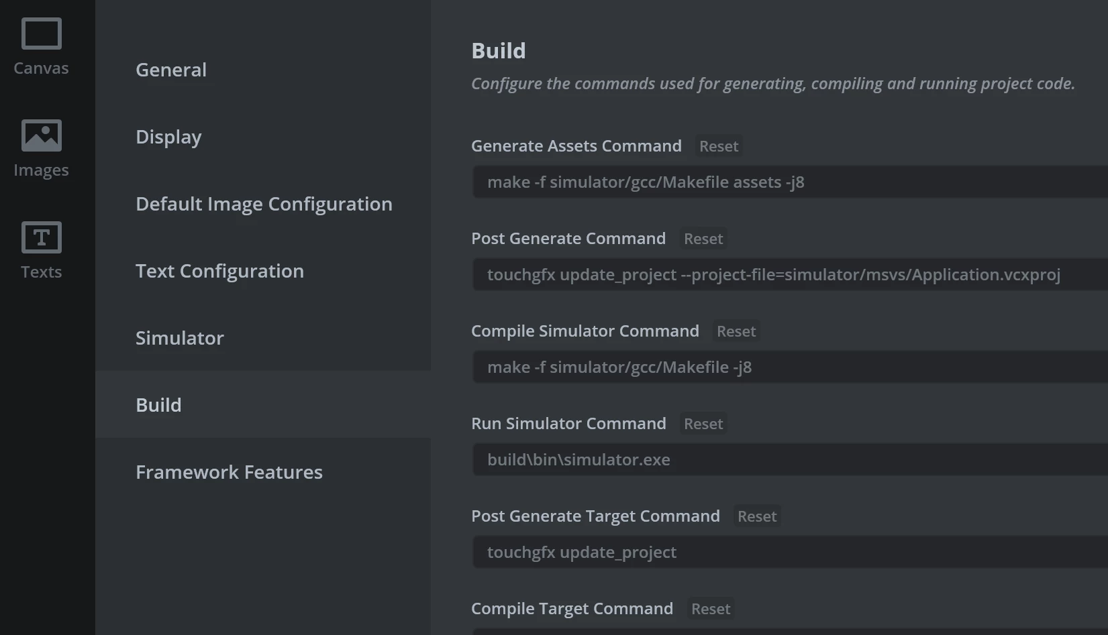Viewport: 1108px width, 635px height.
Task: Click the Compile Simulator Command label
Action: coord(585,331)
